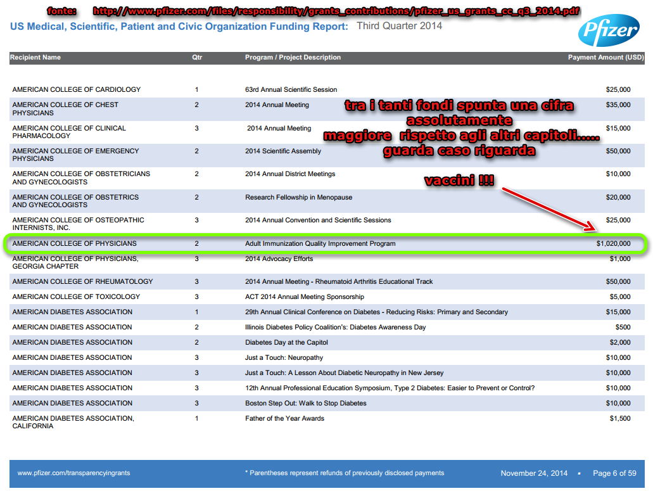The image size is (653, 491).
Task: Select American College of Rheumatology recipient
Action: tap(82, 282)
